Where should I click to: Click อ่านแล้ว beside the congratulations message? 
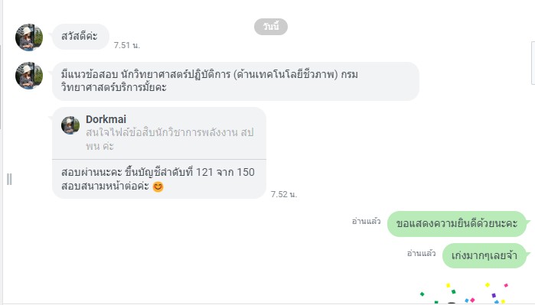[x=366, y=222]
